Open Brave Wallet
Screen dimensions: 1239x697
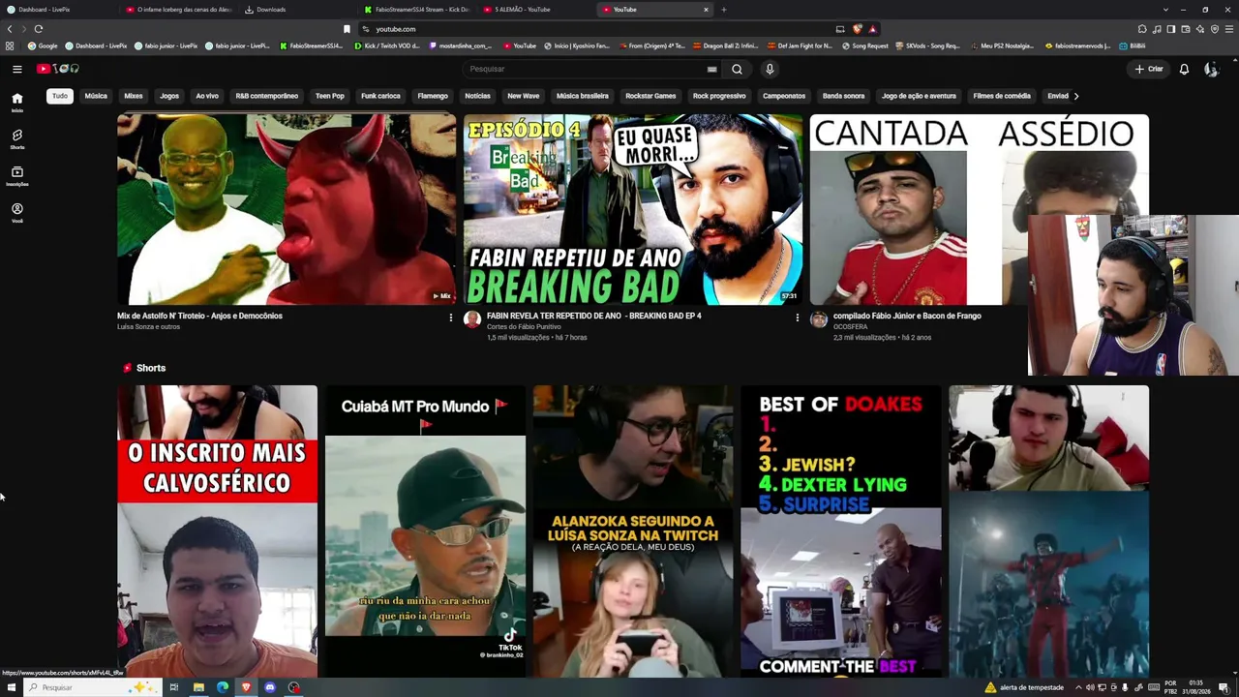pyautogui.click(x=1186, y=29)
